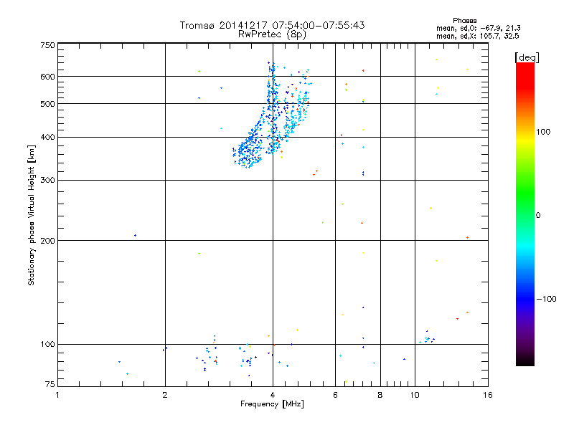
Task: Click the y-axis tick label "500"
Action: (47, 104)
